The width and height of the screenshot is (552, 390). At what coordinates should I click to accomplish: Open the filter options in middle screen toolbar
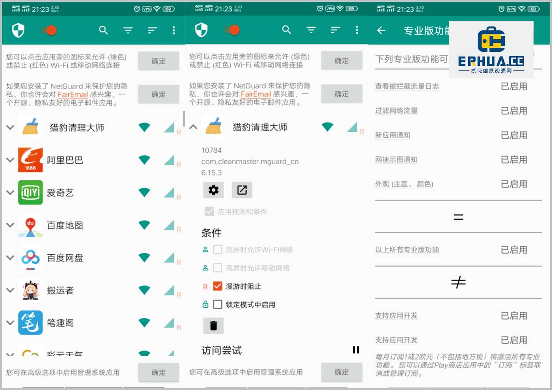click(311, 30)
